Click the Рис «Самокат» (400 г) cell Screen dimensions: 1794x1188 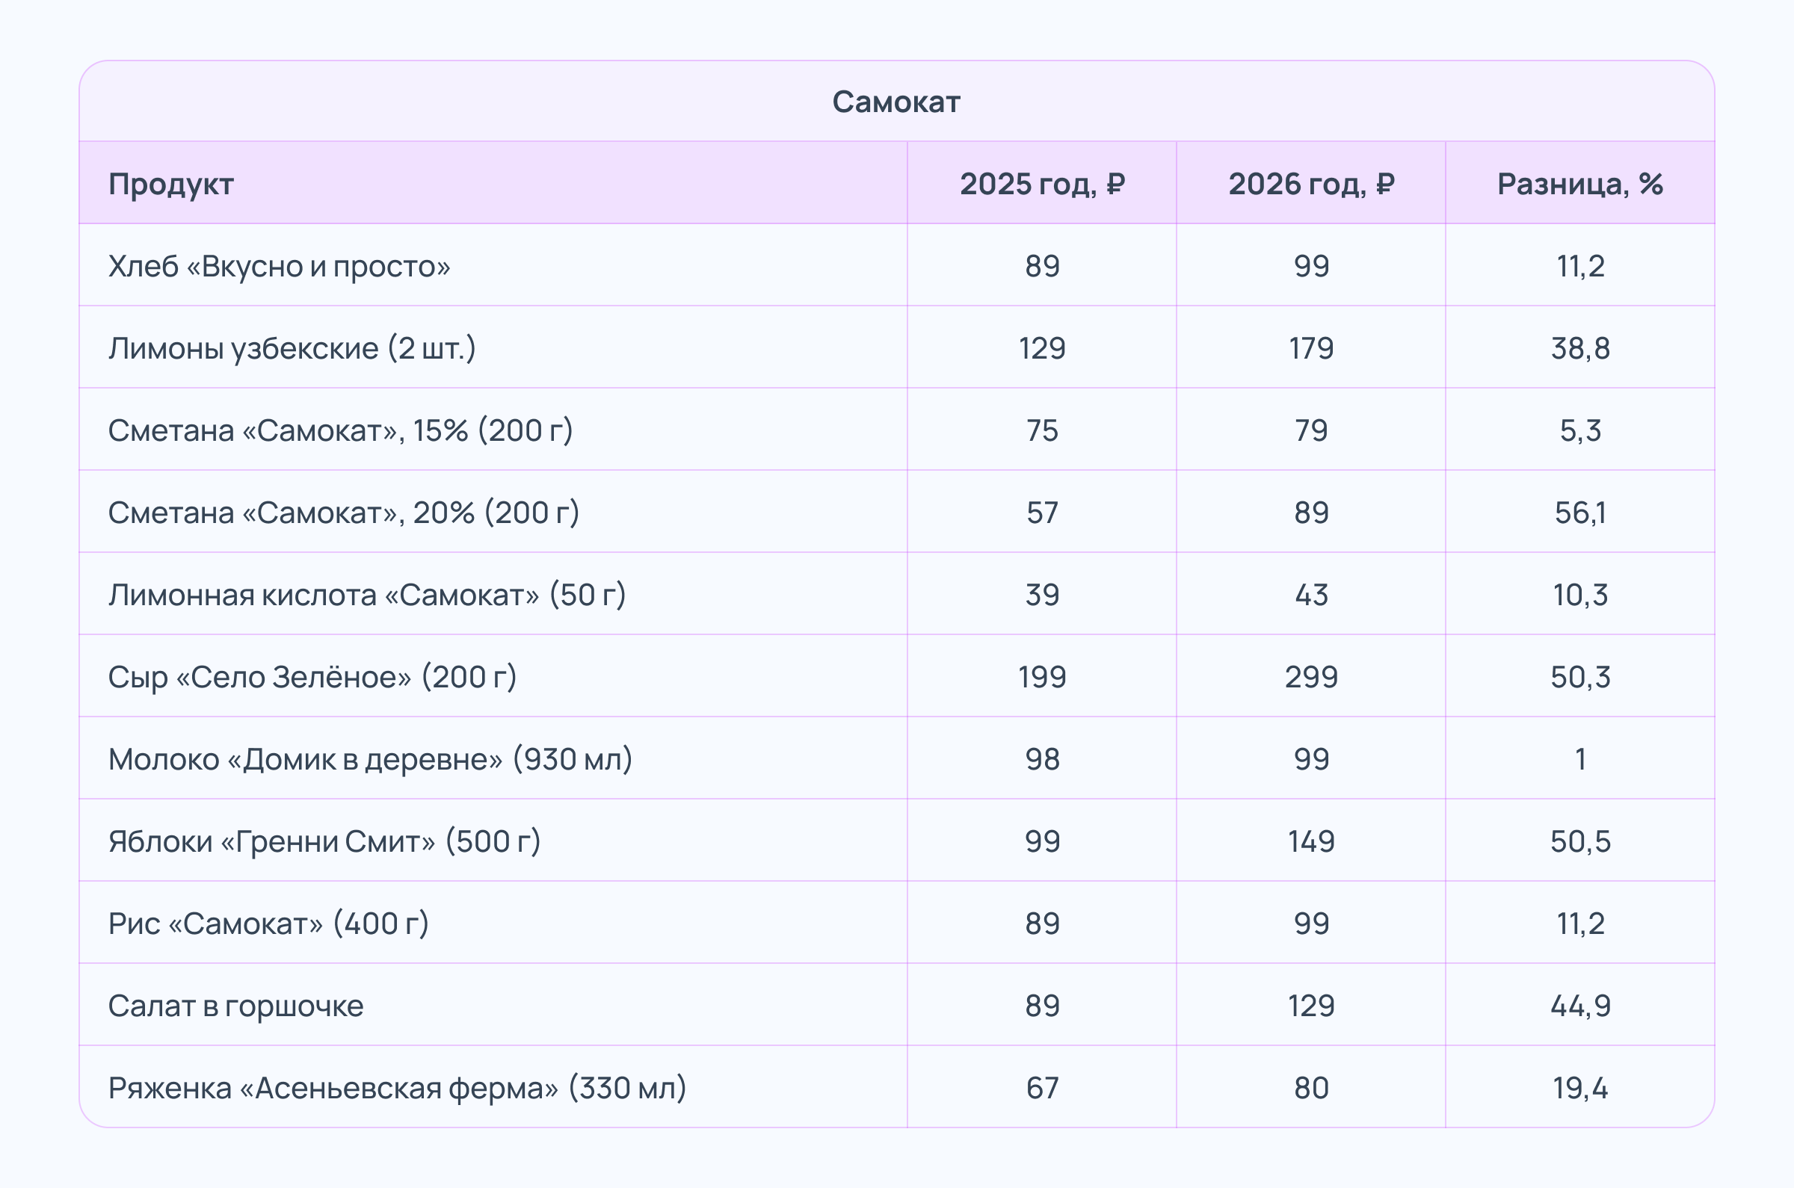click(268, 924)
